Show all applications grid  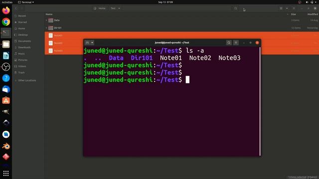[x=6, y=173]
